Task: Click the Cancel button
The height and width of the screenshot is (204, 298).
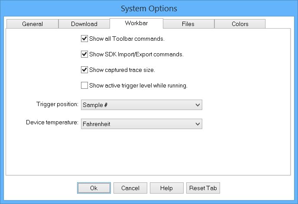Action: pos(130,188)
